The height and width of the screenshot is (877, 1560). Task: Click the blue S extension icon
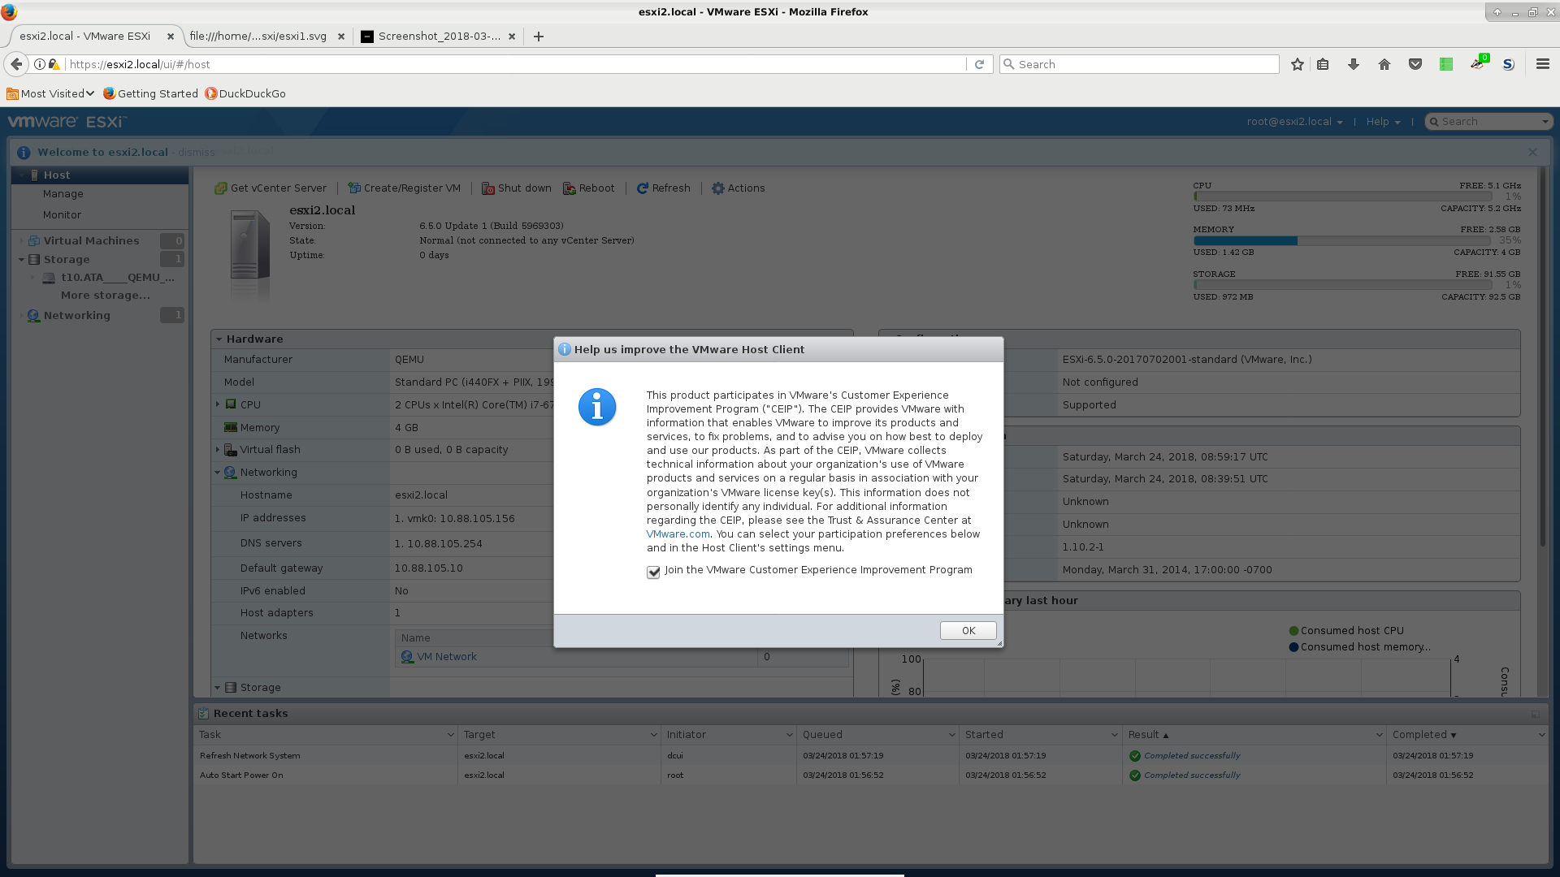(1508, 64)
